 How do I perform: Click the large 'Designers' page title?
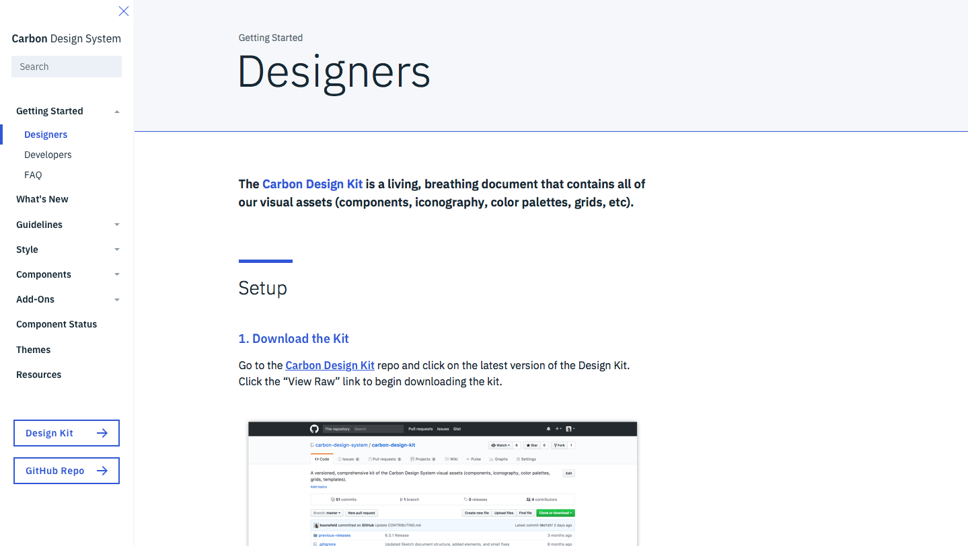(334, 72)
